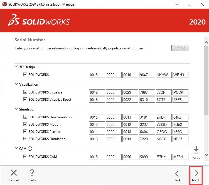Click the Cancel X icon
The width and height of the screenshot is (209, 185).
click(x=14, y=172)
